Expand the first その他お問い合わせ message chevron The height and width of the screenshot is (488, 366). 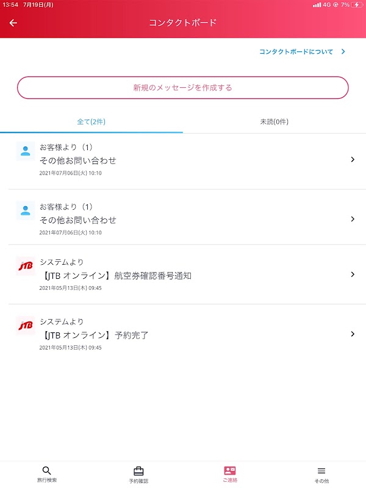pyautogui.click(x=353, y=160)
